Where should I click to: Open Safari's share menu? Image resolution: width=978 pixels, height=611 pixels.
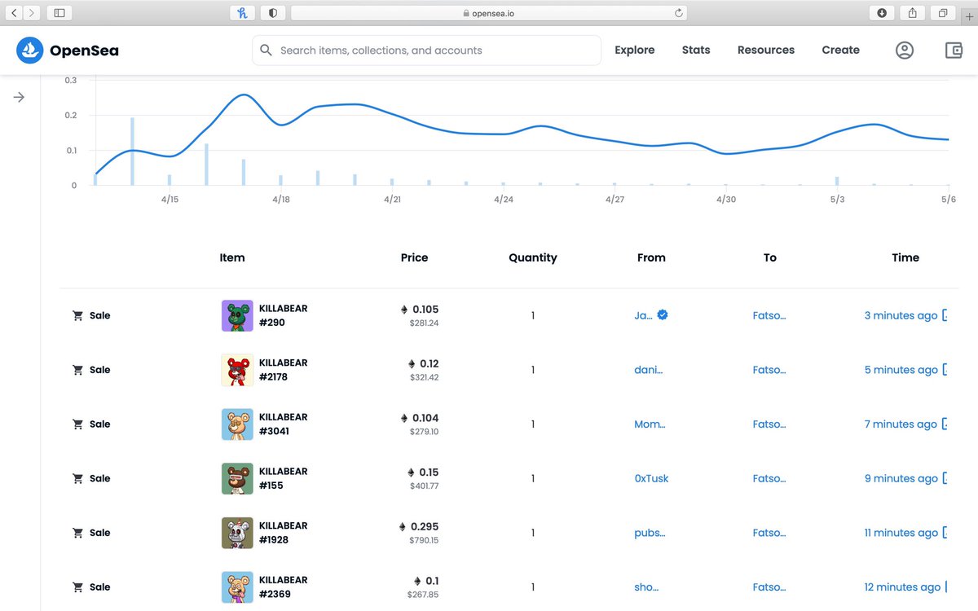(x=913, y=13)
